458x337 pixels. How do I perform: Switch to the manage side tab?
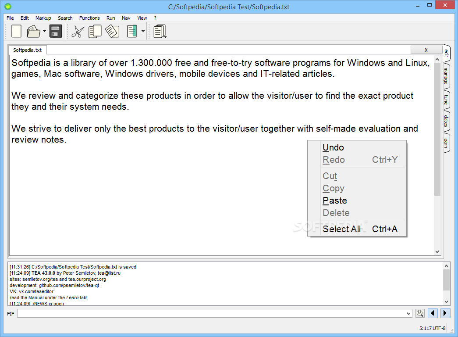[447, 76]
